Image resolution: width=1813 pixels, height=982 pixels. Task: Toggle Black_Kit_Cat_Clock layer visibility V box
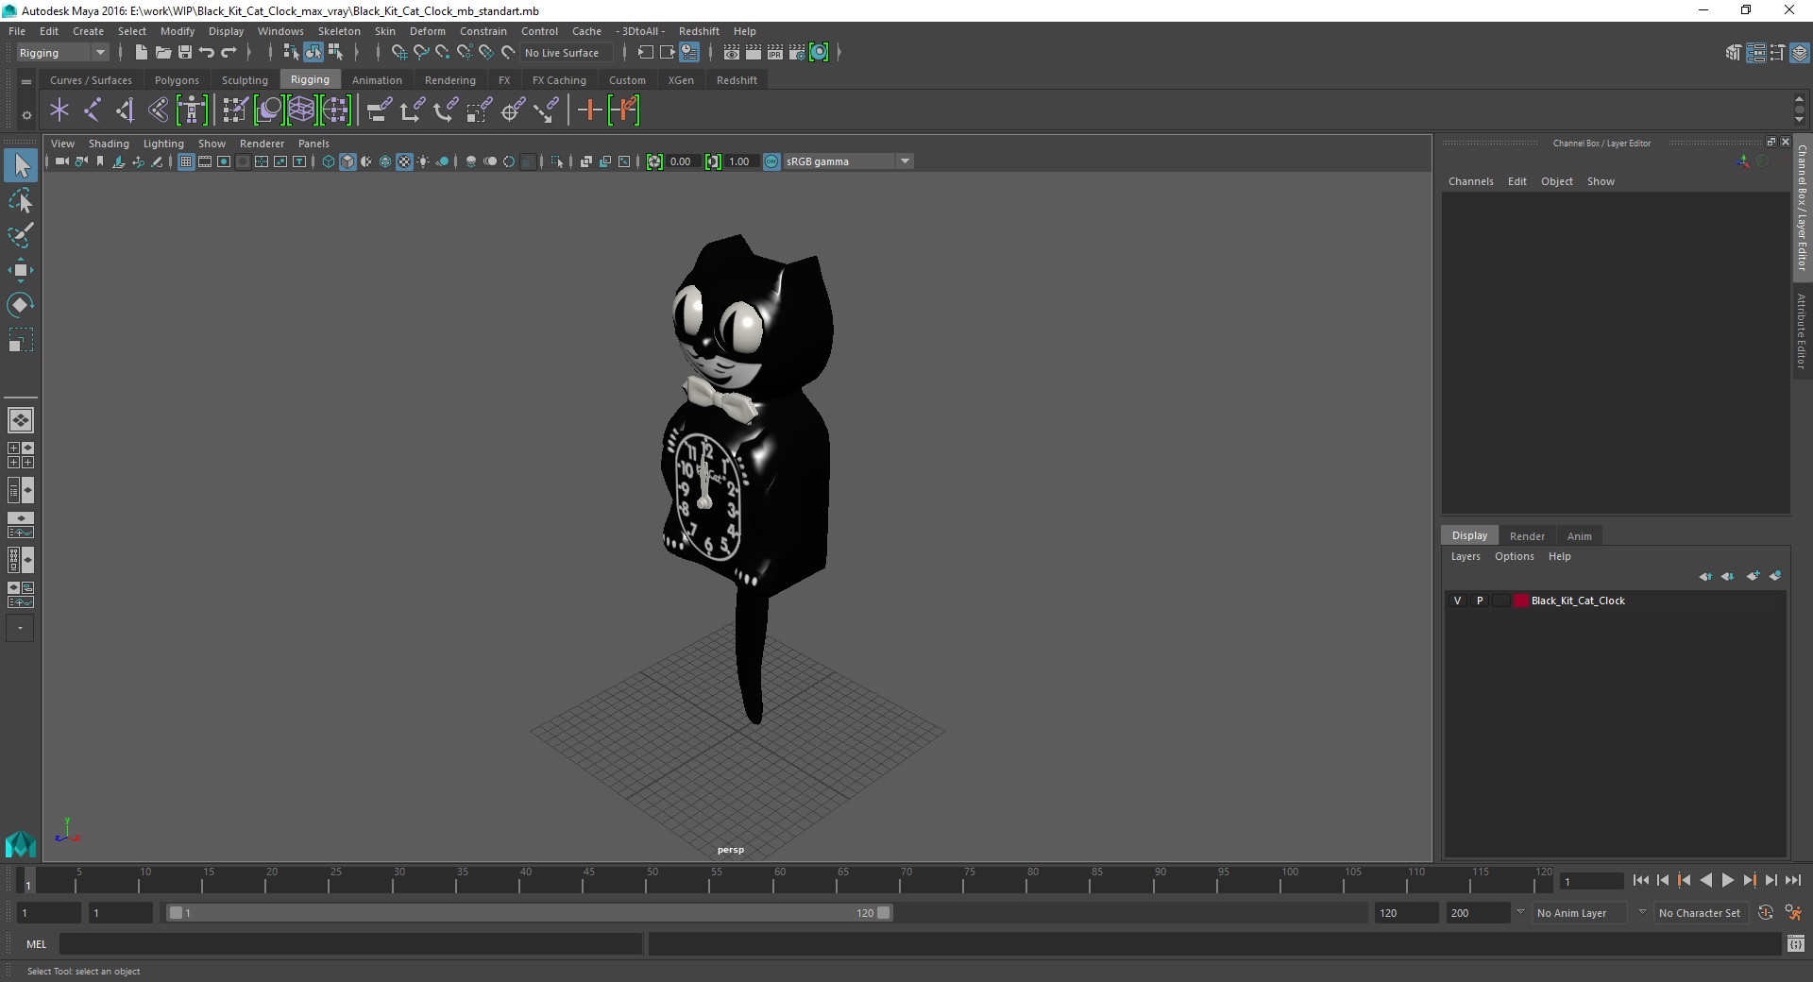coord(1457,601)
